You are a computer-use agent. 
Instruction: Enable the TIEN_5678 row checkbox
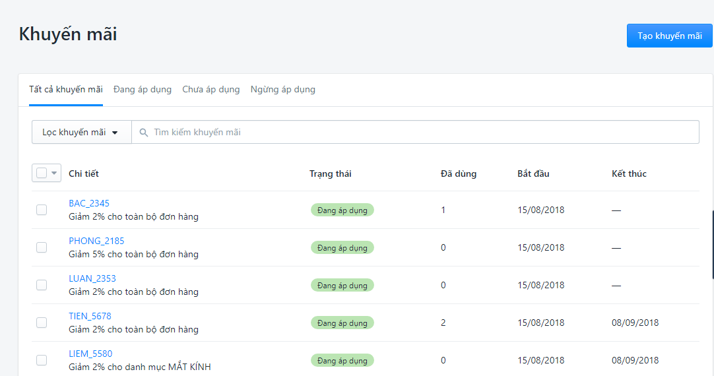42,323
